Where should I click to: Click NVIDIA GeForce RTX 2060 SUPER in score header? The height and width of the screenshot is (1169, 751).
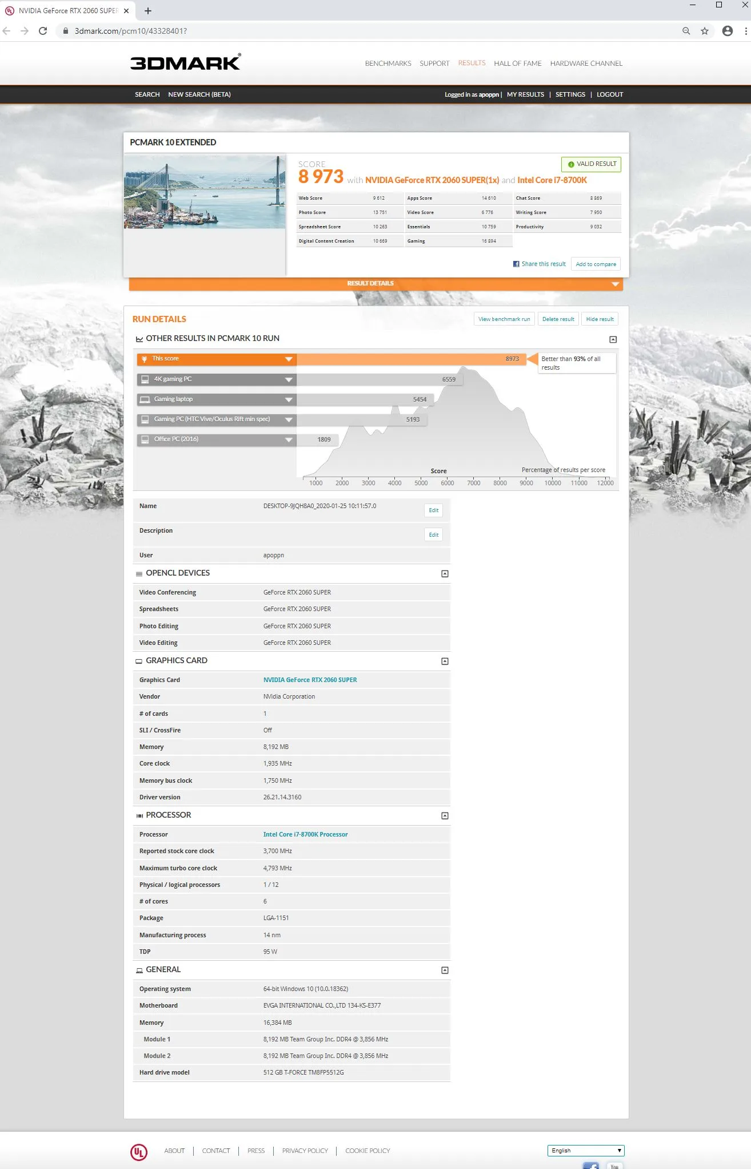[432, 180]
